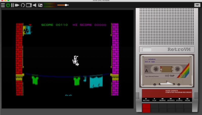Toggle the green power button

coord(8,5)
